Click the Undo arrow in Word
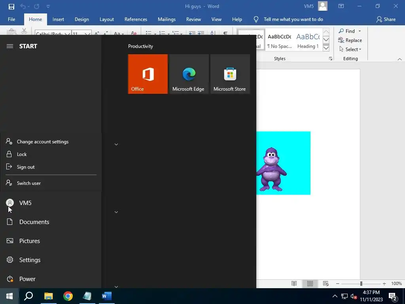Viewport: 405px width, 304px height. (x=23, y=6)
